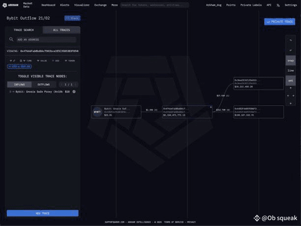Open the Points page

tap(231, 5)
